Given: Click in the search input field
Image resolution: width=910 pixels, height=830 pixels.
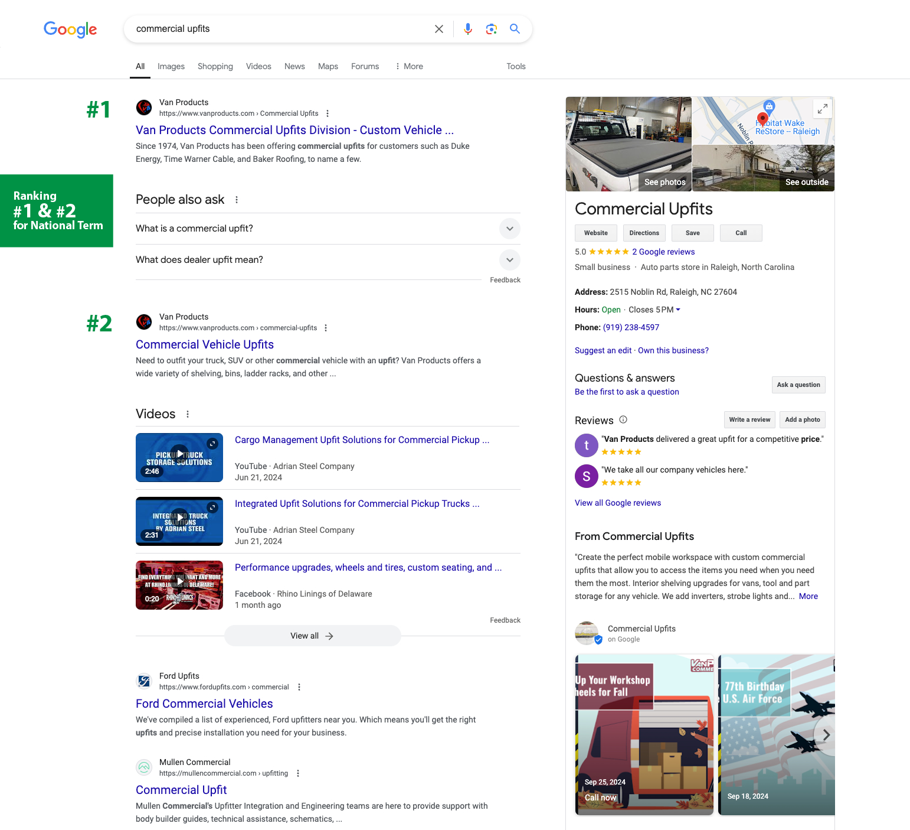Looking at the screenshot, I should click(x=277, y=29).
